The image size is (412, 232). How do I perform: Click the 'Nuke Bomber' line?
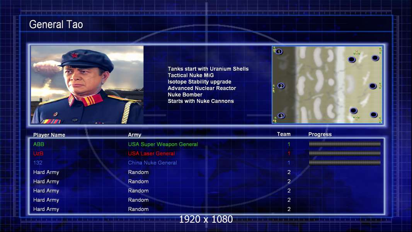click(185, 95)
